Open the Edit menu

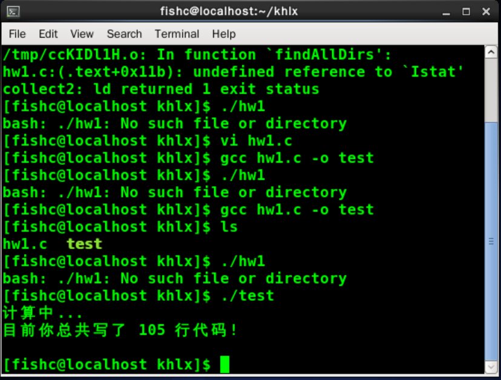(x=48, y=34)
